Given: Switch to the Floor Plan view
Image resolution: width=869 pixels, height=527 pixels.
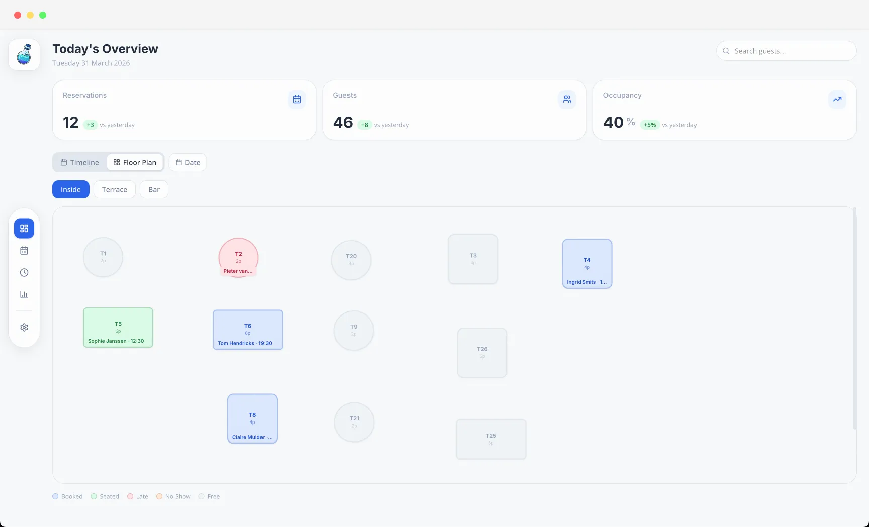Looking at the screenshot, I should tap(135, 162).
